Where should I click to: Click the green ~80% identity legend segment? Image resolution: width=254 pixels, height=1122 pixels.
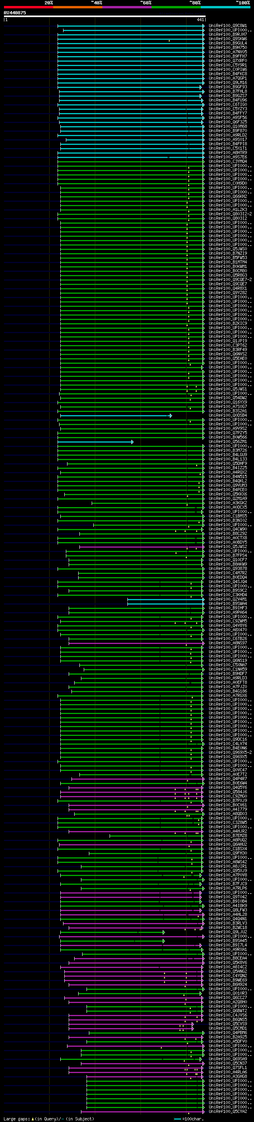coord(176,7)
